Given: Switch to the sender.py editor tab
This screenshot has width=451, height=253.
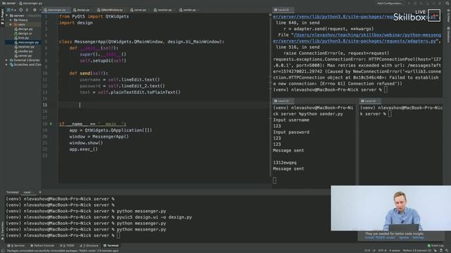Looking at the screenshot, I should point(189,10).
